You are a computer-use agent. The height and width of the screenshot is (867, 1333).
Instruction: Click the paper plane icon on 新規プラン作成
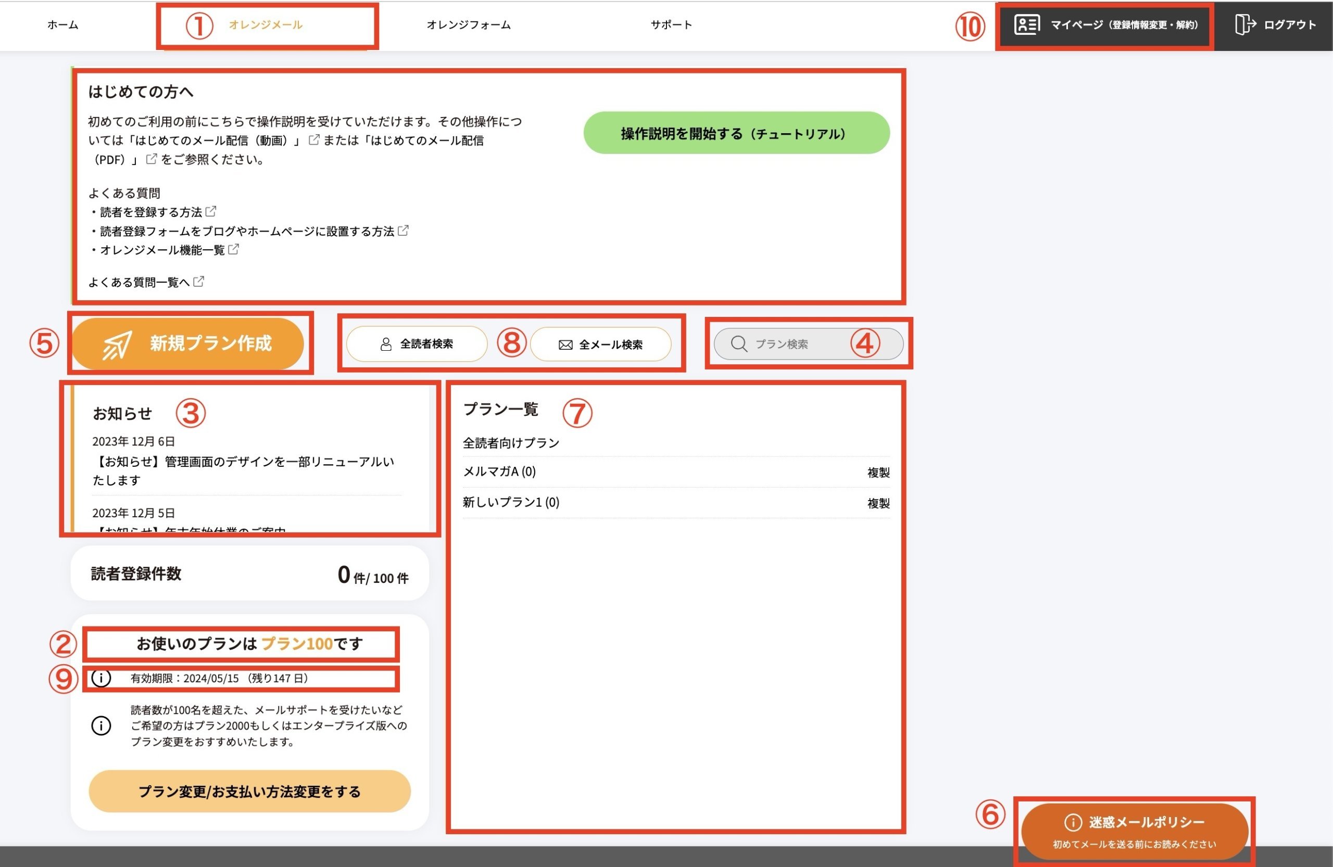(x=117, y=345)
